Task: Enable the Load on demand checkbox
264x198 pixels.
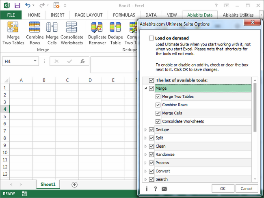Action: pos(151,38)
